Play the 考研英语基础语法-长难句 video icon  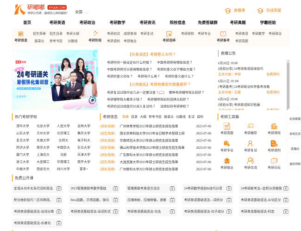(x=59, y=223)
